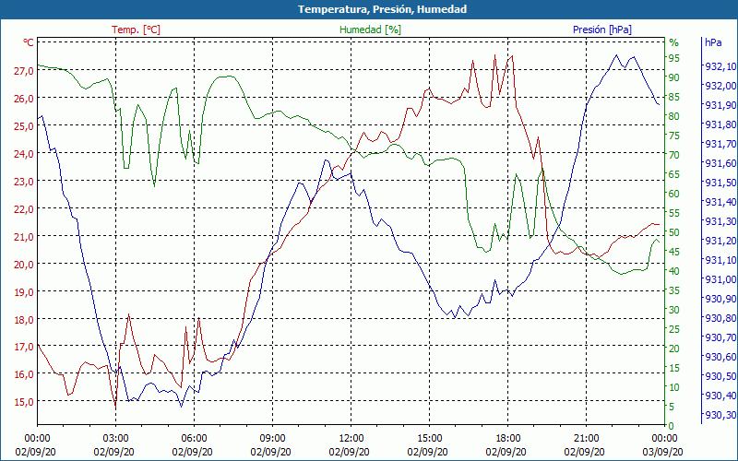Viewport: 738px width, 461px height.
Task: Click pressure axis value 931,40
Action: (x=720, y=202)
